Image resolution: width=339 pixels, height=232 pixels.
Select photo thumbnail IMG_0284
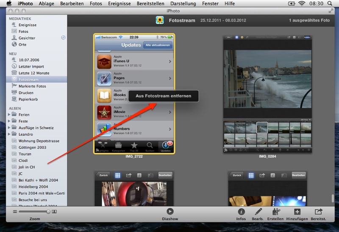(x=267, y=94)
